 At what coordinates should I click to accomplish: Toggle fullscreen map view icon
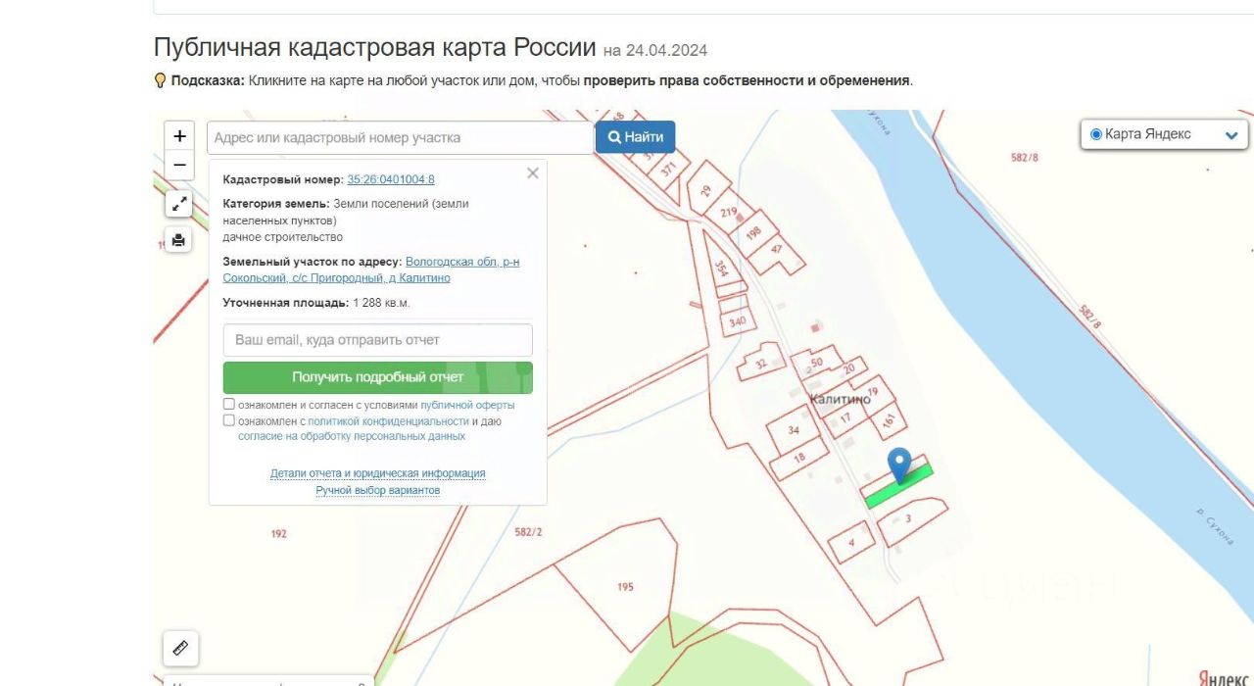[178, 204]
